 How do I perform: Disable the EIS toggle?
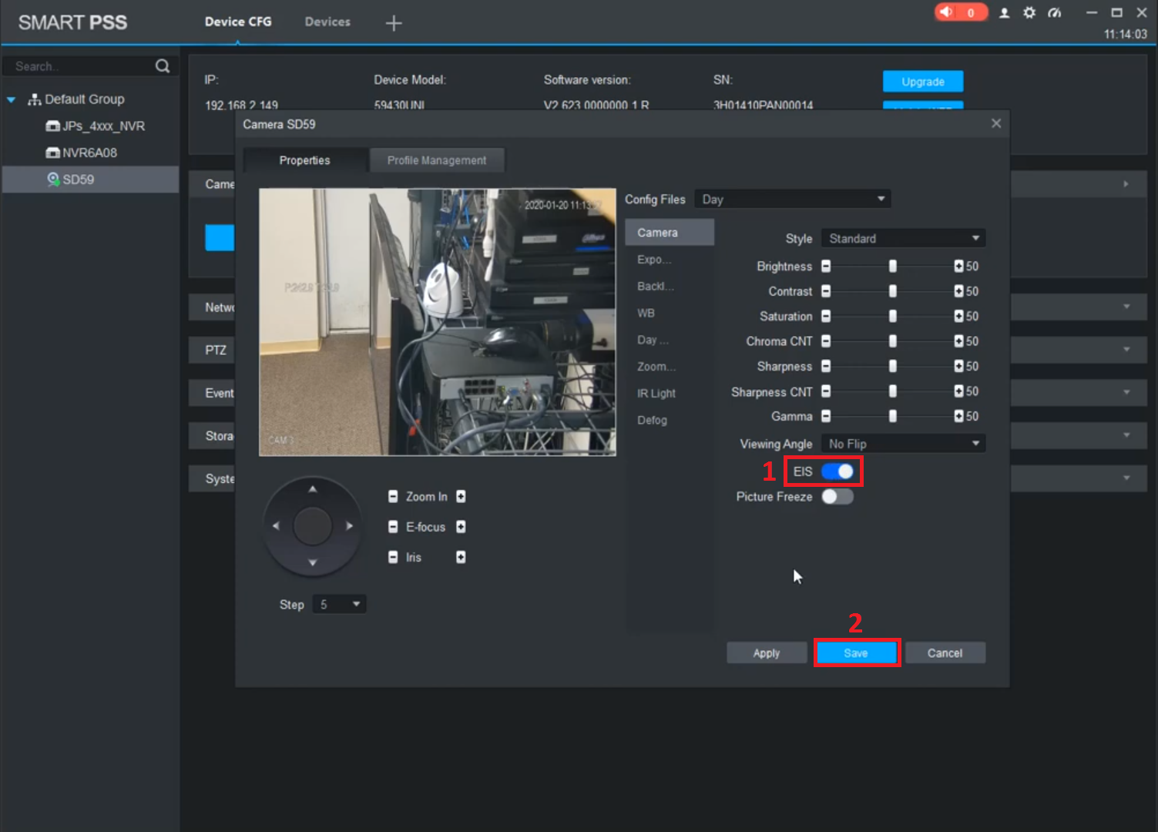837,471
